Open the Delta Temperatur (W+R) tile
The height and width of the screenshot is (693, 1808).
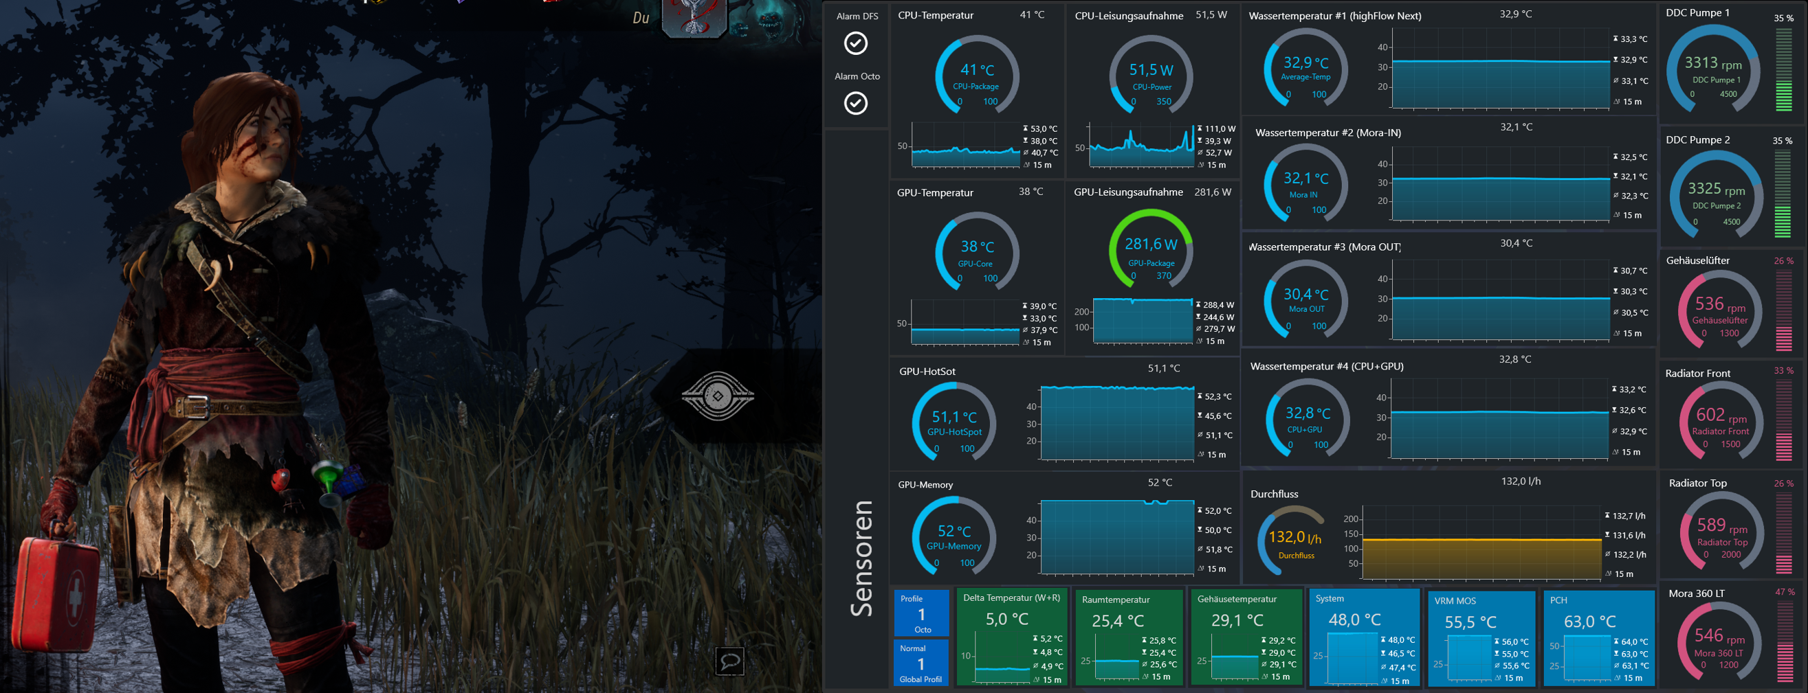point(1012,637)
